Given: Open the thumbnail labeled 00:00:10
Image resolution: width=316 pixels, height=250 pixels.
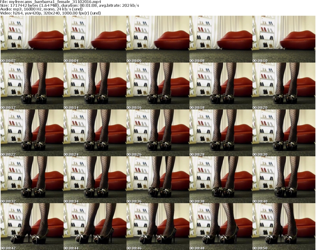Looking at the screenshot, I should [x=284, y=39].
